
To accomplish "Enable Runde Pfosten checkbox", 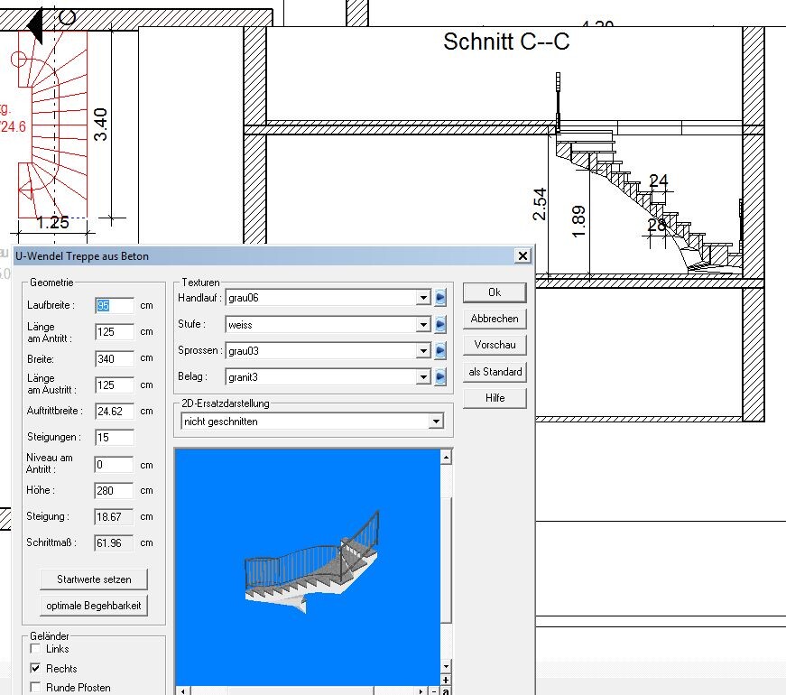I will pos(36,688).
